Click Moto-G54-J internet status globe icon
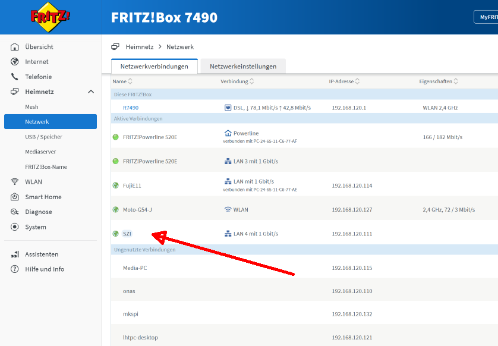The image size is (498, 346). click(116, 210)
